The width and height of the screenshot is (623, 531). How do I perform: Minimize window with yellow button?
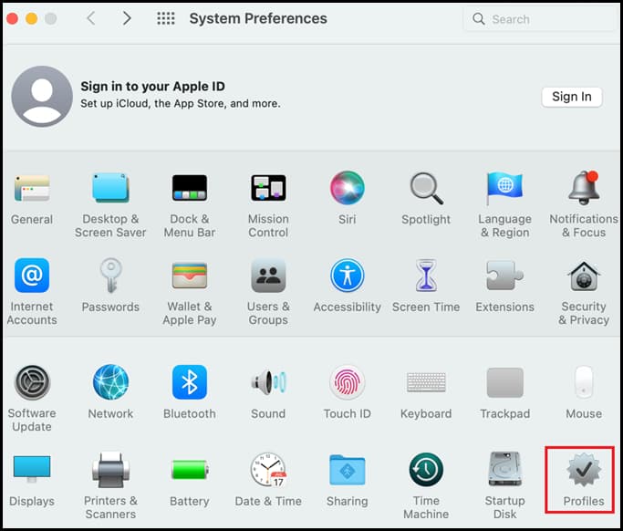pyautogui.click(x=31, y=18)
